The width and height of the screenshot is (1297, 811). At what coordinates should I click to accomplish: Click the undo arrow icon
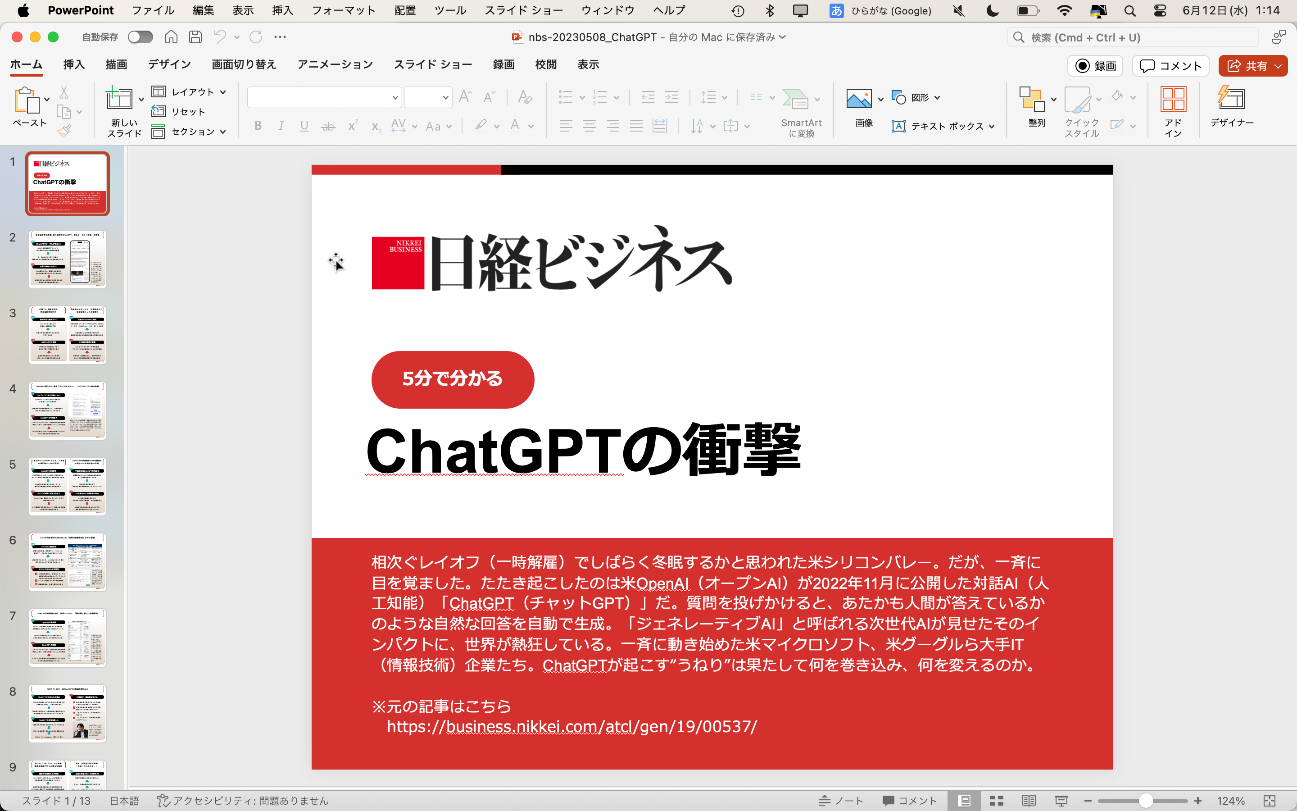[x=220, y=37]
